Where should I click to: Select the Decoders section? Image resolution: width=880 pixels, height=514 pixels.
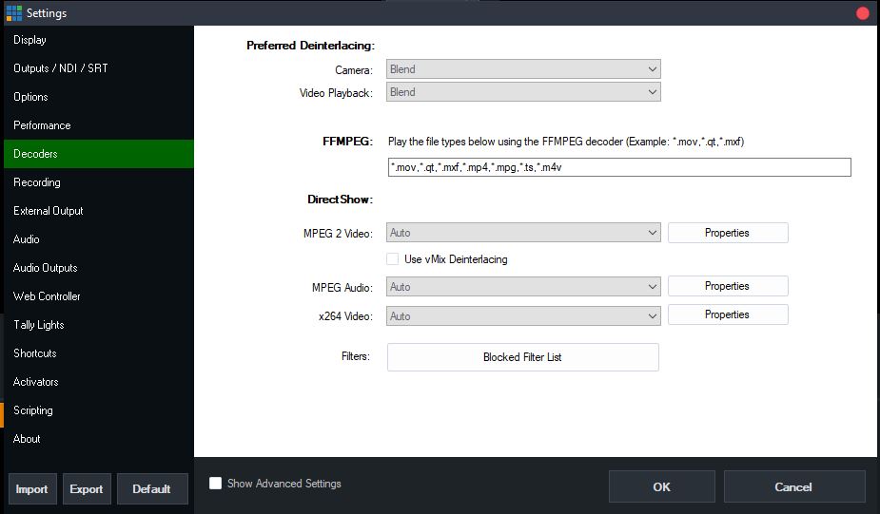tap(99, 154)
